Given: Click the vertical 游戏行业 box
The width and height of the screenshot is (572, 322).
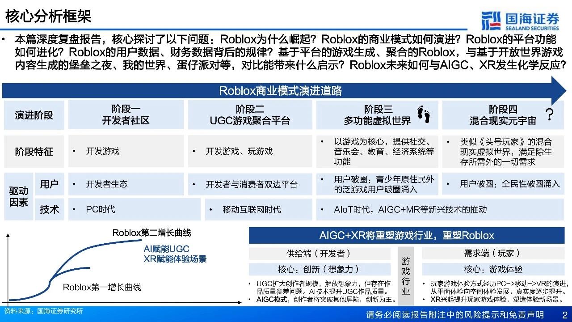Looking at the screenshot, I should (406, 275).
